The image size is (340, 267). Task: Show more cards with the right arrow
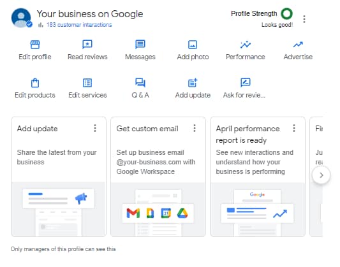coord(321,175)
